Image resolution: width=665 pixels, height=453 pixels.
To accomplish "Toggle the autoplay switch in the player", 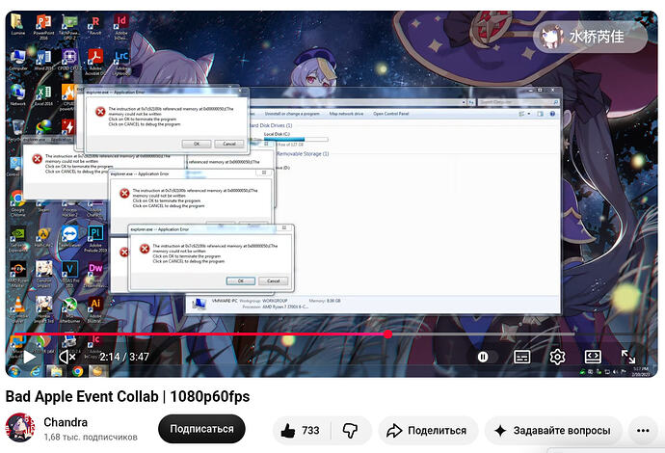I will click(487, 358).
